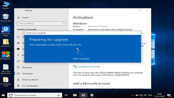Click the Cortana circle icon
The width and height of the screenshot is (174, 98).
tap(11, 95)
